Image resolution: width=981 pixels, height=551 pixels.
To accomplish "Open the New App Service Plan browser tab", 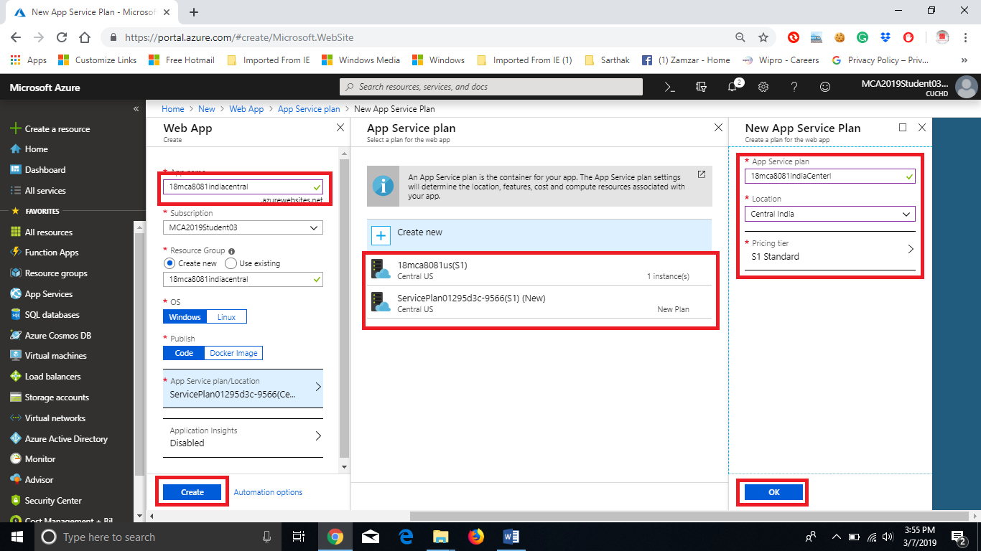I will [x=90, y=12].
